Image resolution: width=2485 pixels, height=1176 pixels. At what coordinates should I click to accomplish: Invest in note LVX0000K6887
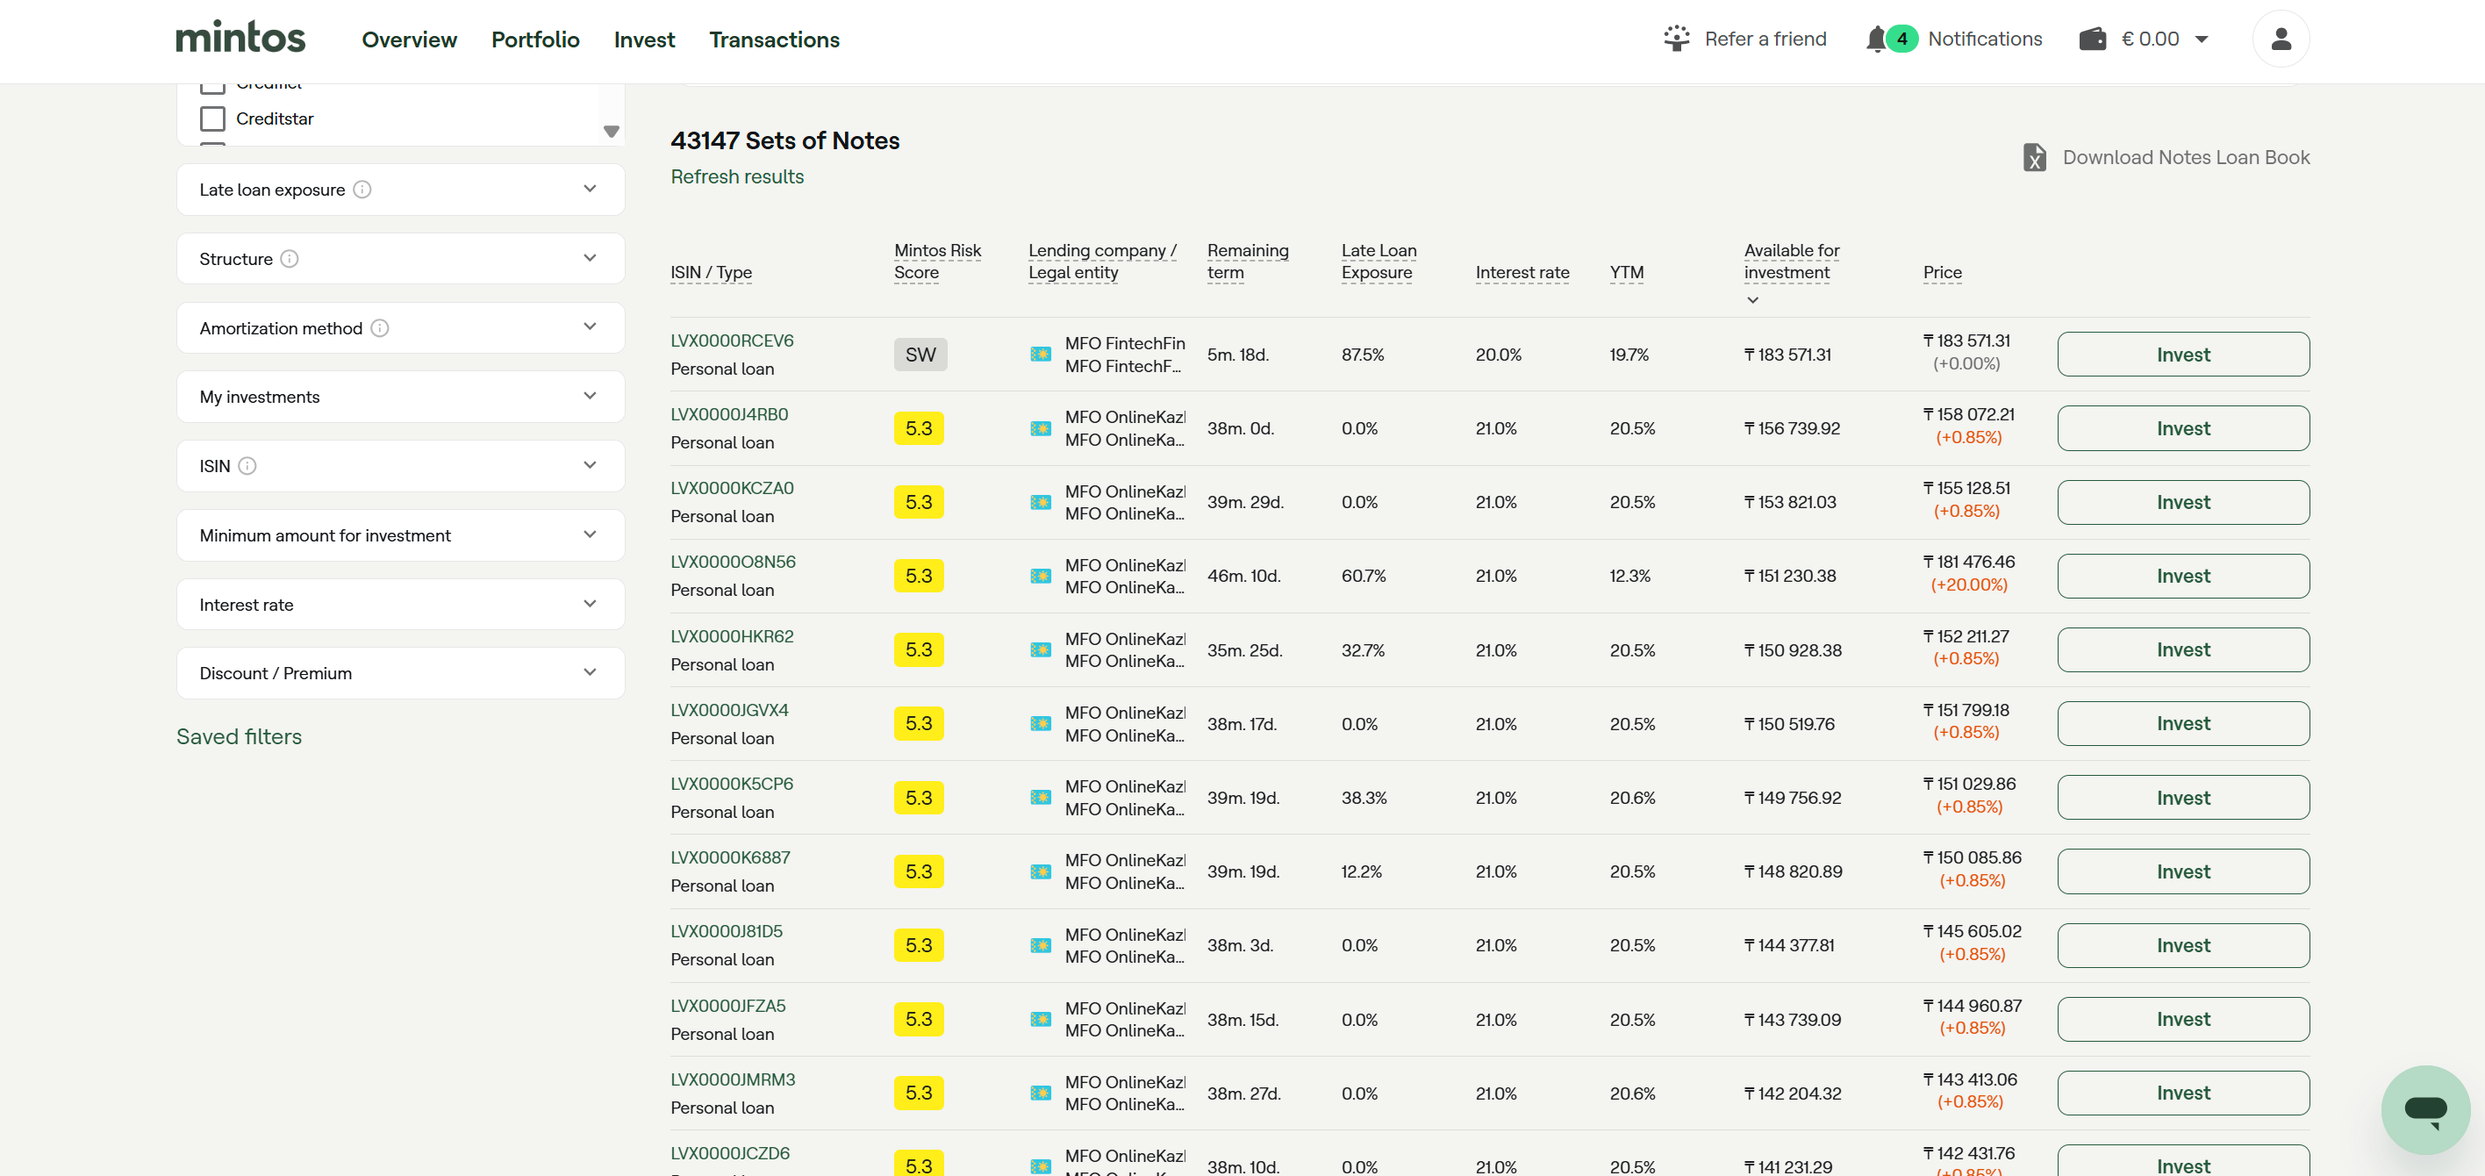(x=2183, y=871)
